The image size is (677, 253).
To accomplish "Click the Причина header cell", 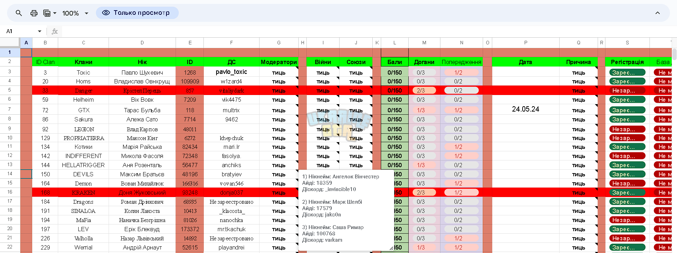I will pyautogui.click(x=579, y=62).
